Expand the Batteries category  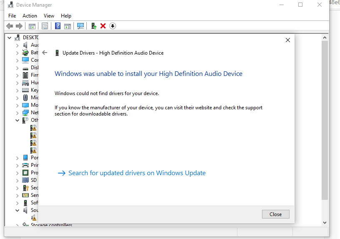[18, 53]
